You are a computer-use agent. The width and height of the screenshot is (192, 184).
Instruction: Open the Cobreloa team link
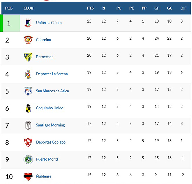coord(44,40)
